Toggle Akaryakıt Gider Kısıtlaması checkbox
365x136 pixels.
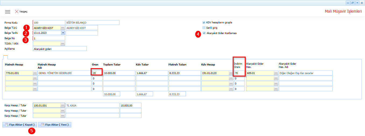pyautogui.click(x=204, y=33)
